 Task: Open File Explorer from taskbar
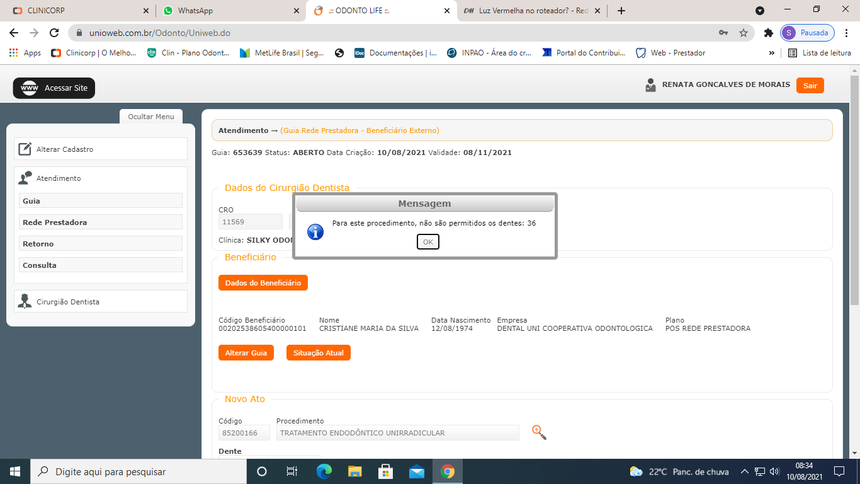click(x=354, y=471)
